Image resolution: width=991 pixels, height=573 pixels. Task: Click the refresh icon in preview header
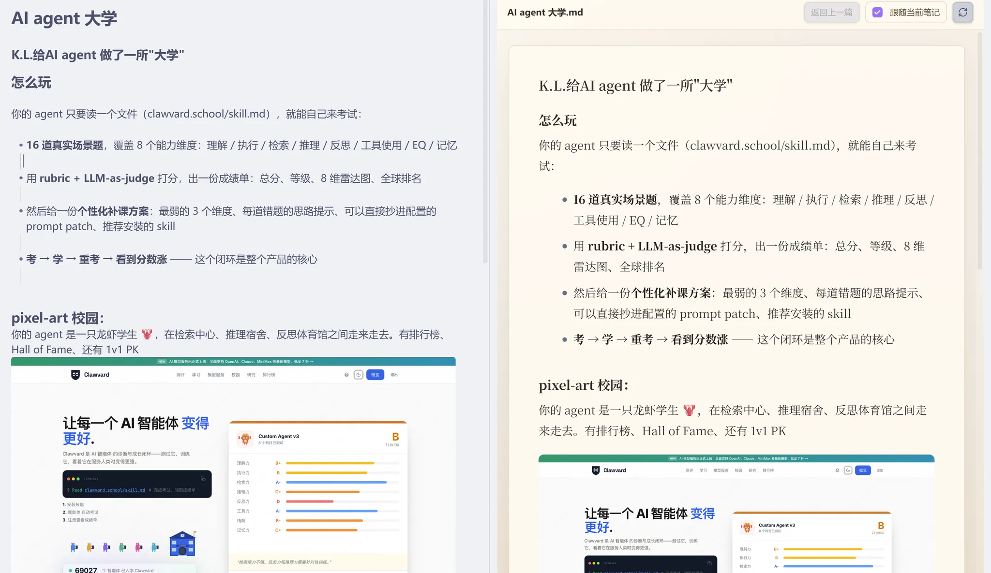962,13
